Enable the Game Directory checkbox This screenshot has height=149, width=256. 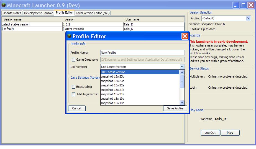(x=73, y=60)
